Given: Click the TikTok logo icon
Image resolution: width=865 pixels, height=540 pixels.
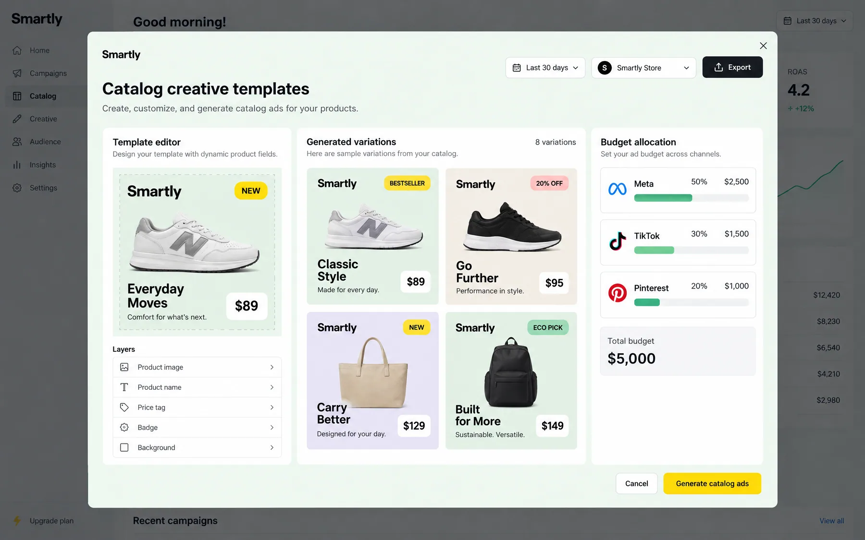Looking at the screenshot, I should 618,241.
